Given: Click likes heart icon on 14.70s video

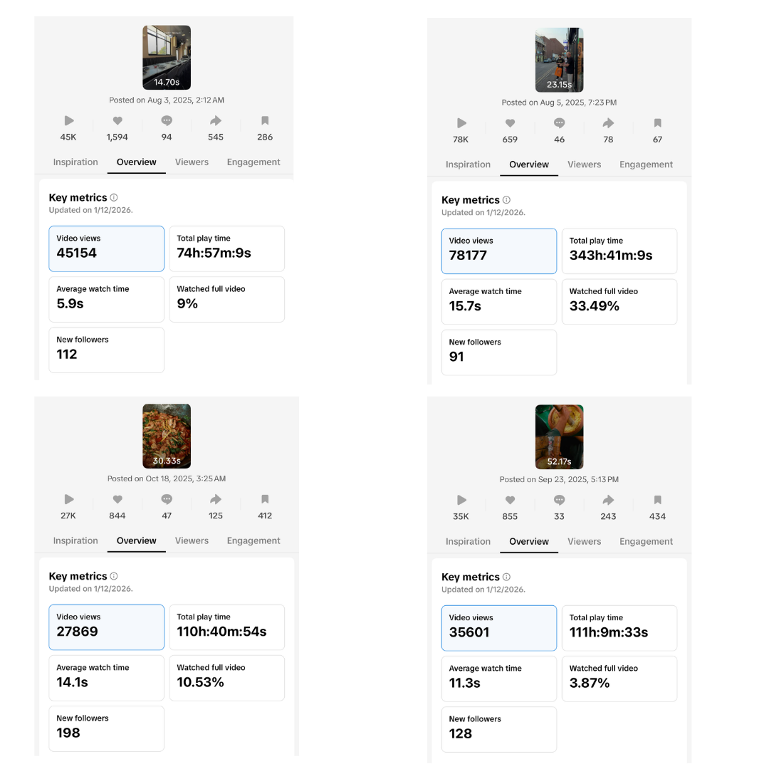Looking at the screenshot, I should 117,121.
